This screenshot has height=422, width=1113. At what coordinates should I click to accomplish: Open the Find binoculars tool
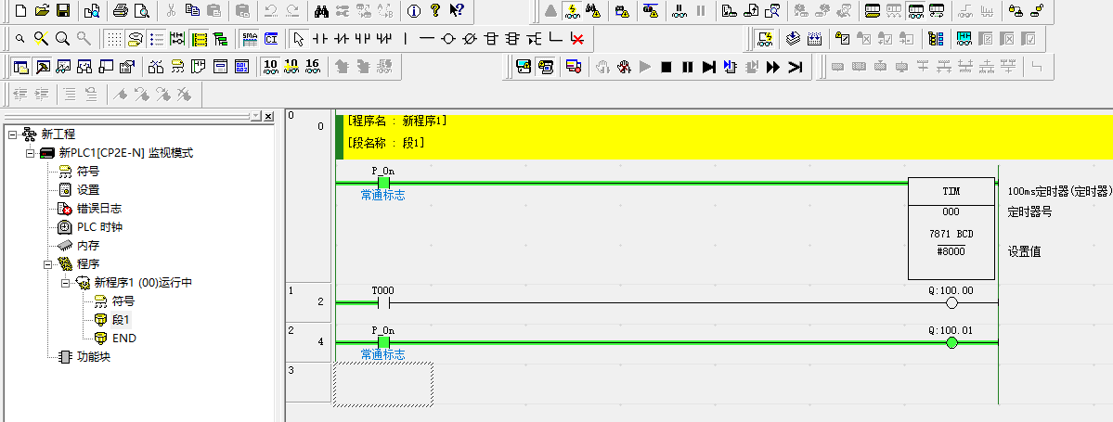coord(321,11)
